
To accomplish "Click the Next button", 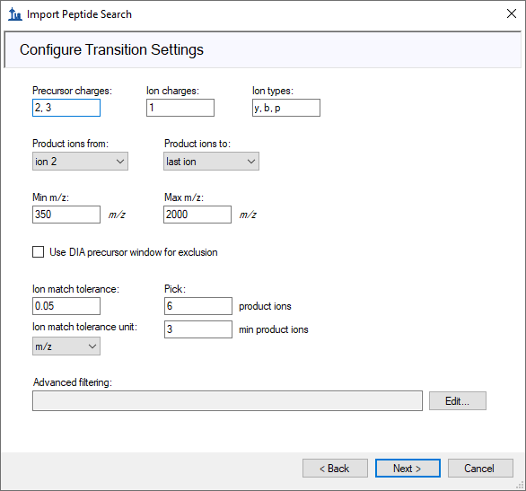I will click(x=408, y=469).
